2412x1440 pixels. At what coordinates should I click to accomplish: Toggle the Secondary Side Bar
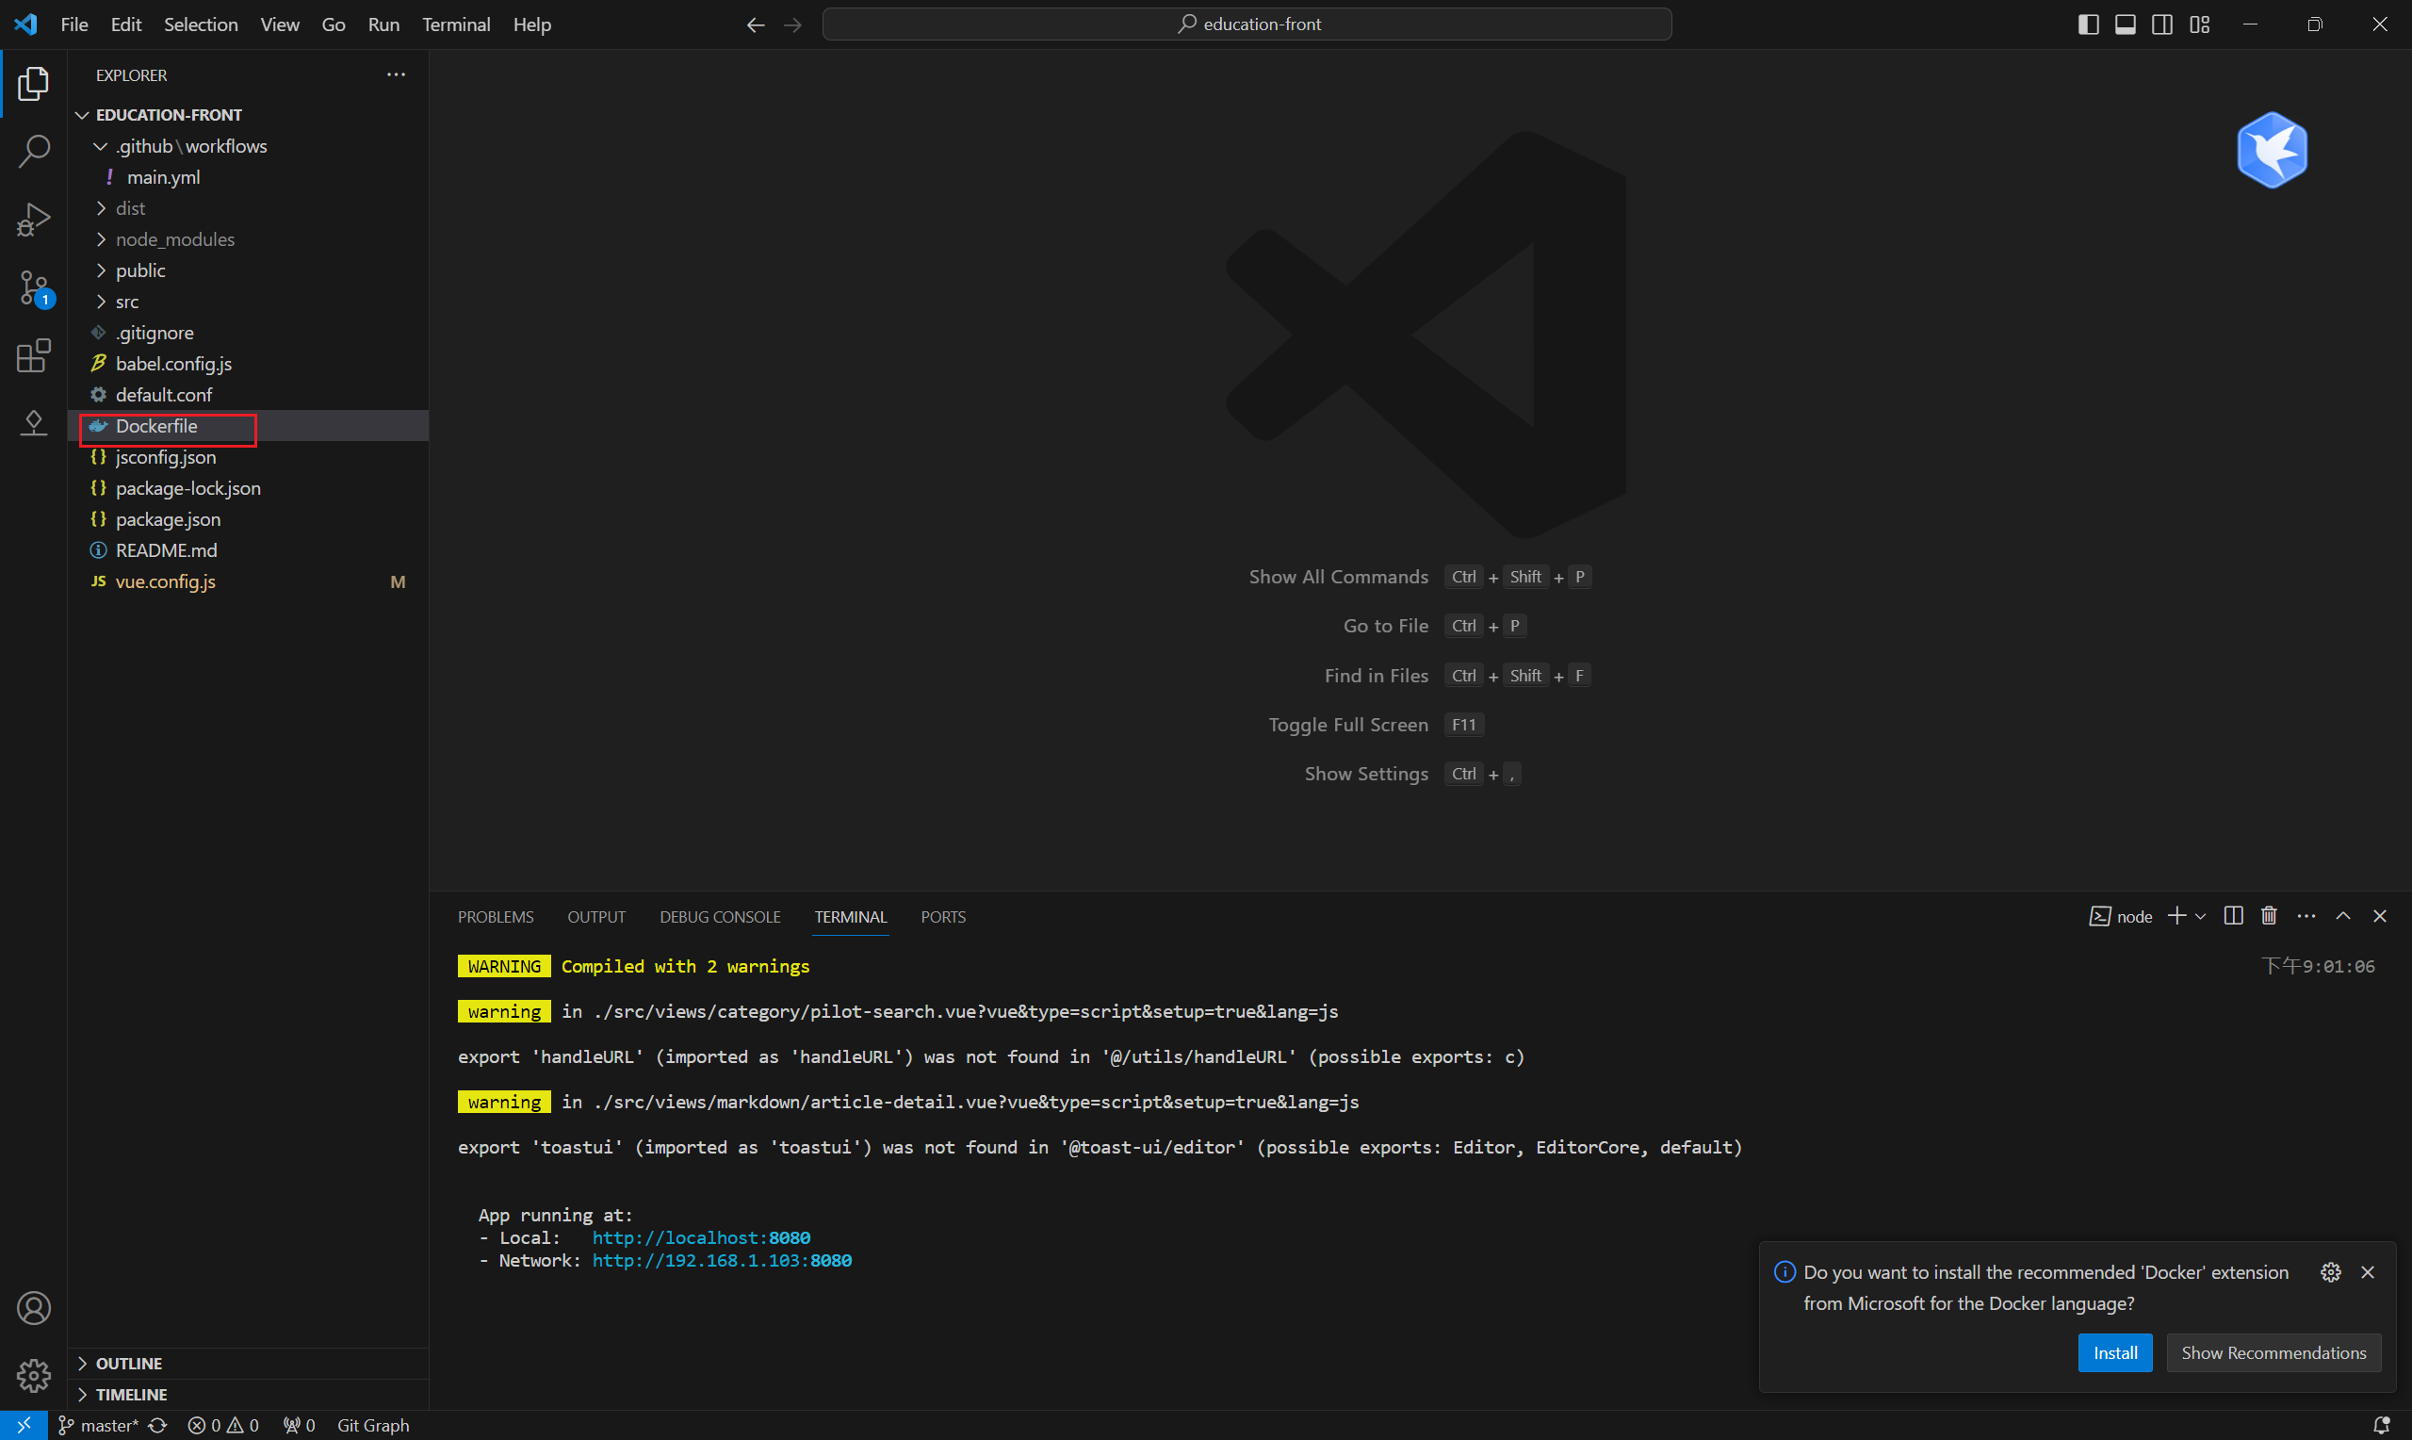pyautogui.click(x=2161, y=24)
